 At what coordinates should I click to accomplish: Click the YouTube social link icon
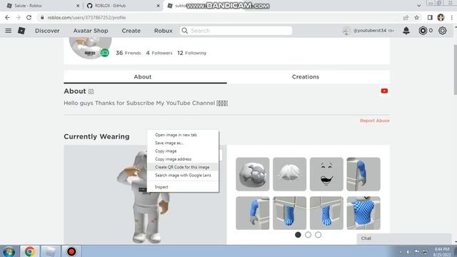(x=384, y=91)
